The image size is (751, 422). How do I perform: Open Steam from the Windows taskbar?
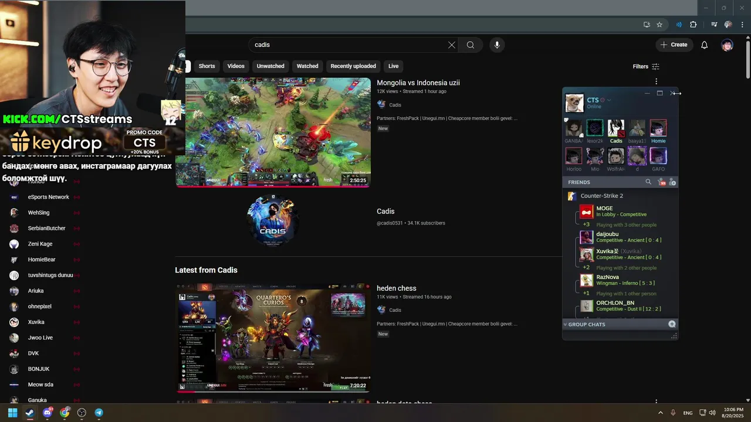(30, 413)
